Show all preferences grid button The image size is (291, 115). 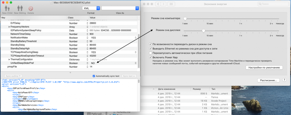tap(171, 4)
